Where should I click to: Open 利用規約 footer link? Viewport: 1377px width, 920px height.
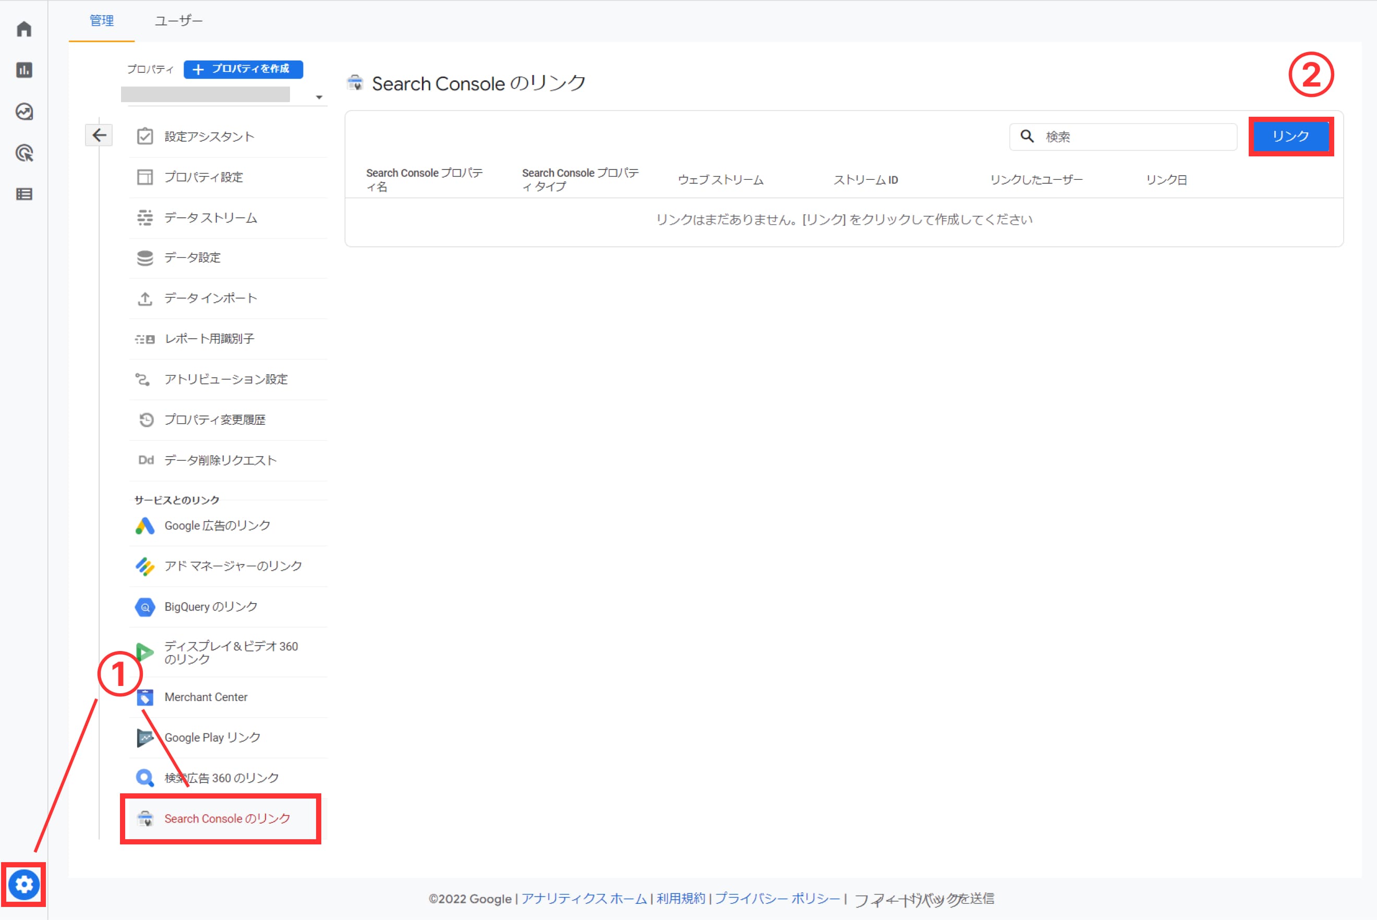tap(681, 898)
